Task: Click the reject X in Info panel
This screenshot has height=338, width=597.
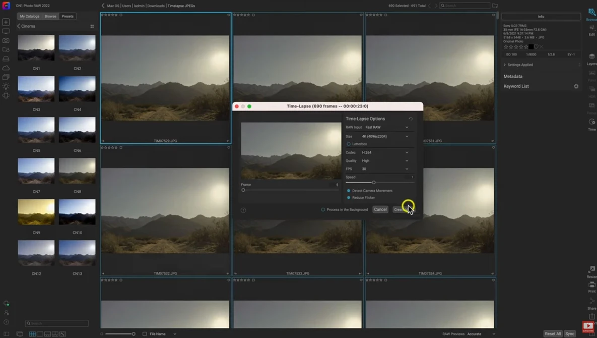Action: (541, 47)
